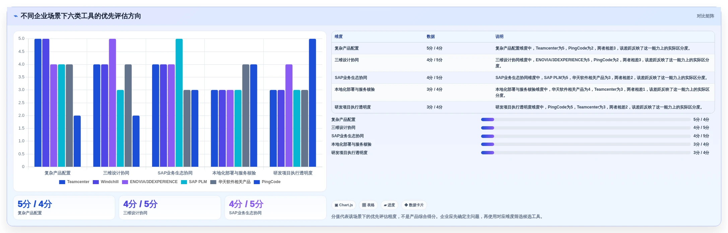Image resolution: width=728 pixels, height=233 pixels.
Task: Click the SAP PLM bar in SAP业务生态协同 group
Action: 179,103
